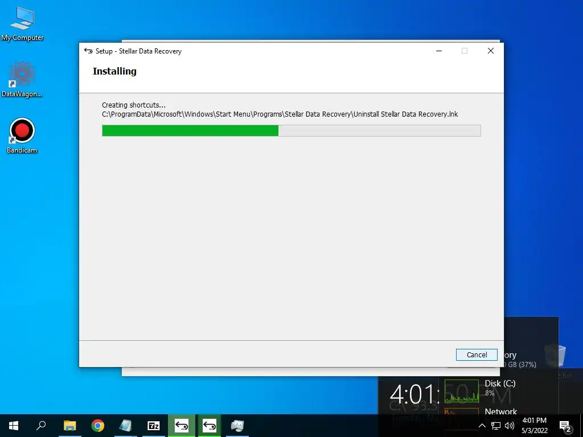Switch to first Stellar setup taskbar icon
The width and height of the screenshot is (583, 437).
point(182,426)
